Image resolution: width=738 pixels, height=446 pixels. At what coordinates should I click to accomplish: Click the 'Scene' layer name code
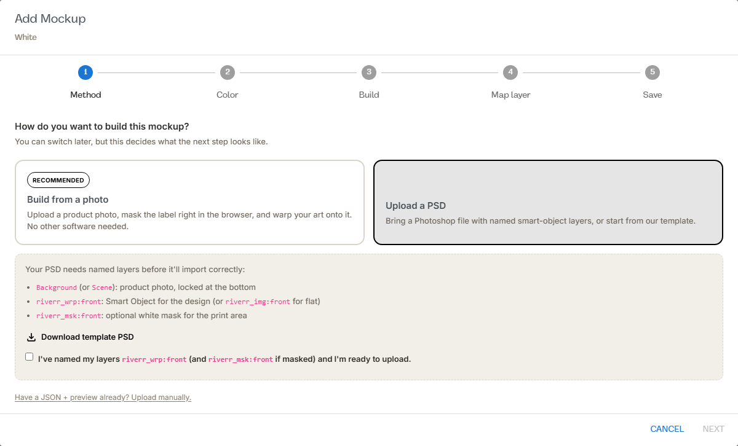(102, 288)
